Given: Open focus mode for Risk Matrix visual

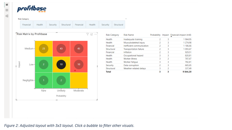Looking at the screenshot, I should pos(92,34).
